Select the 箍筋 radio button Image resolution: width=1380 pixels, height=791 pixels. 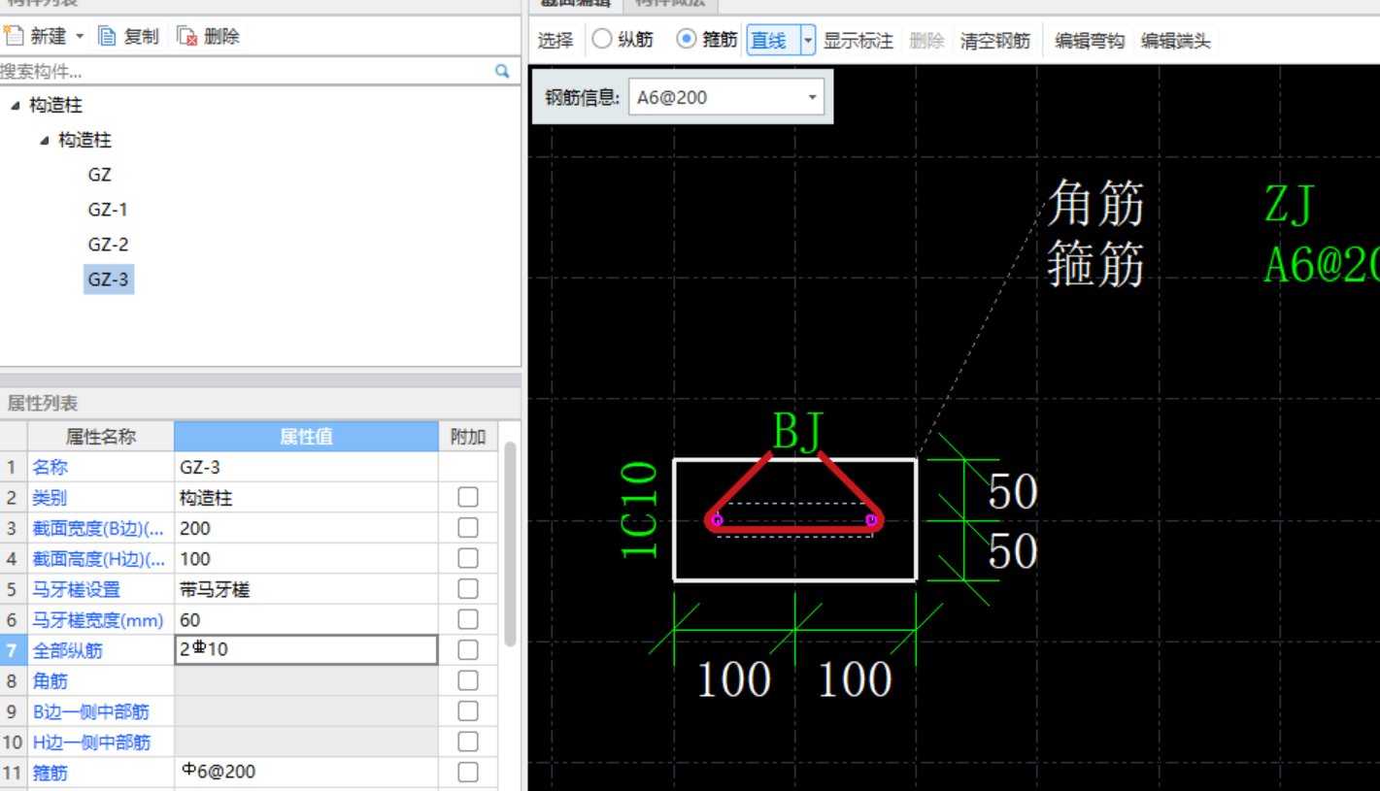(x=687, y=39)
